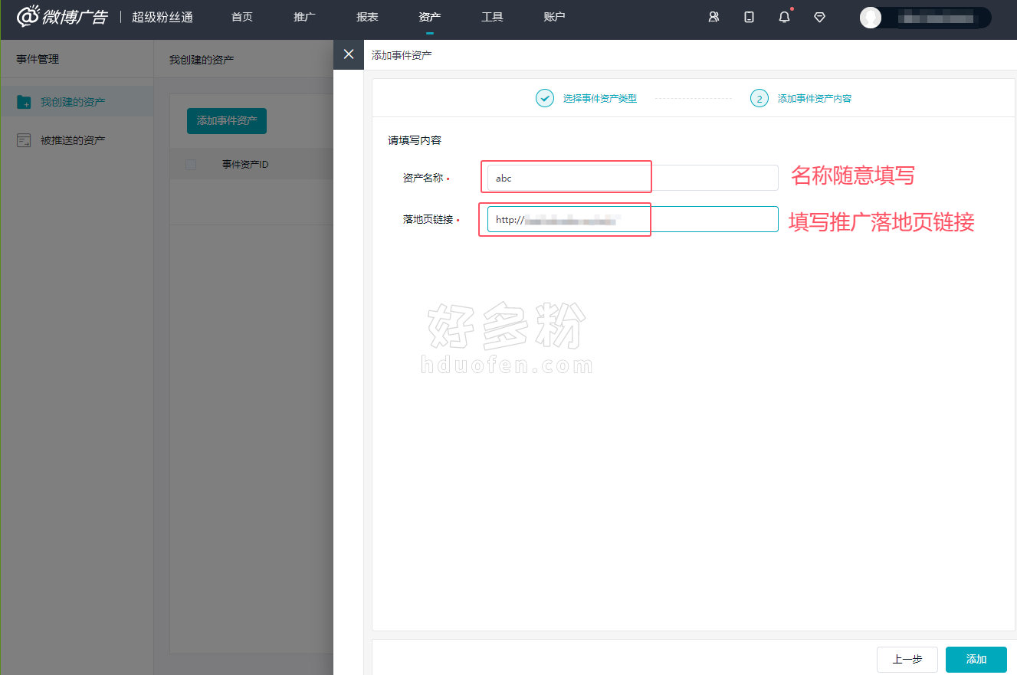Open the user contacts icon in header
1017x675 pixels.
click(x=714, y=17)
